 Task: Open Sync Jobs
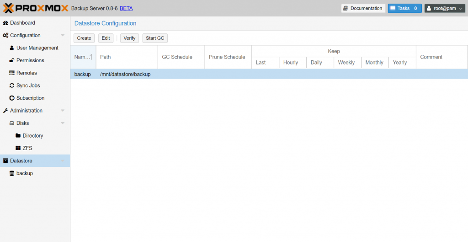[35, 86]
